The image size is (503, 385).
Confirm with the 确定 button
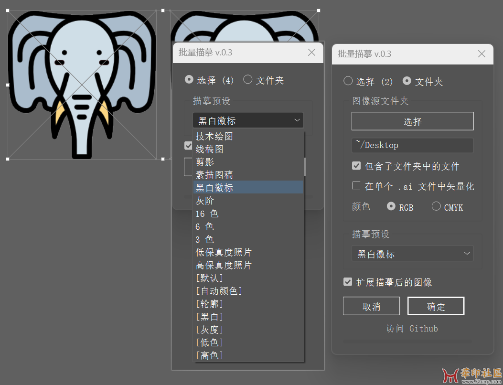(x=436, y=306)
